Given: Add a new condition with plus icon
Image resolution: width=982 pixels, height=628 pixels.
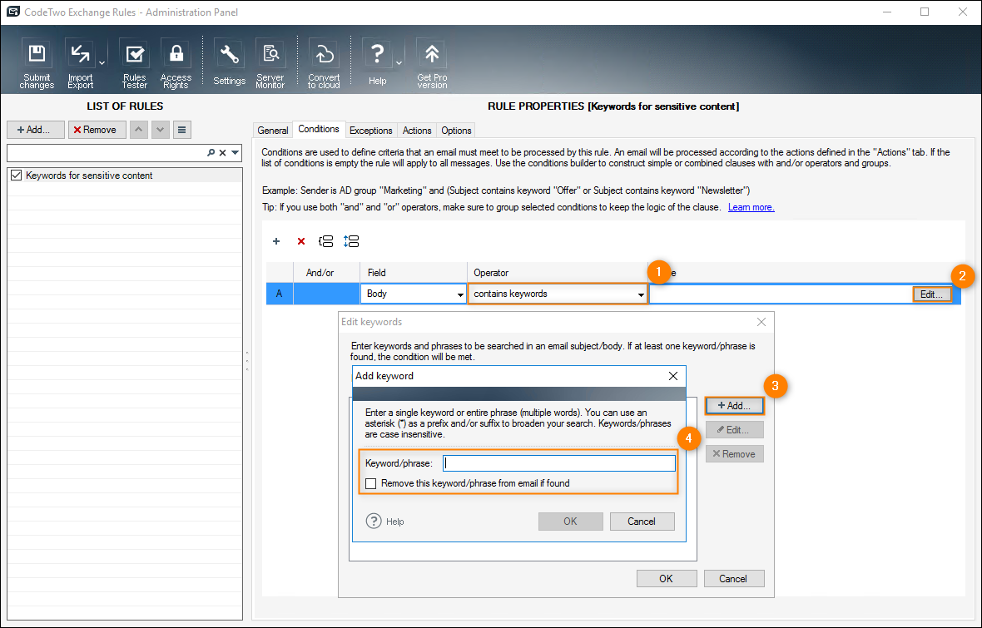Looking at the screenshot, I should point(276,241).
